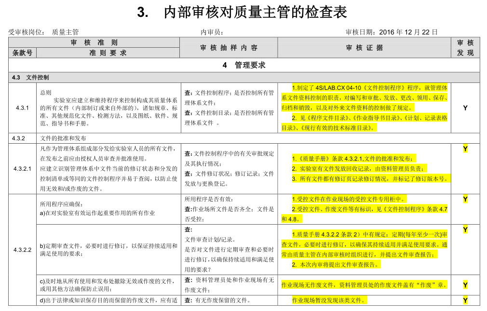Click the 审核发现 header cell
Viewport: 487px width, 311px height.
pos(465,48)
